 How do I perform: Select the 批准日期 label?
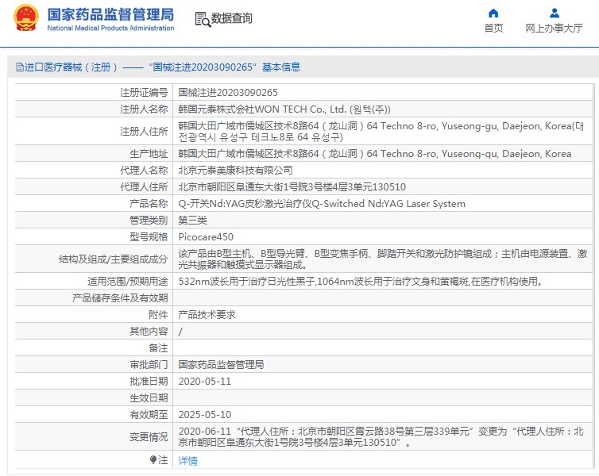(x=149, y=382)
